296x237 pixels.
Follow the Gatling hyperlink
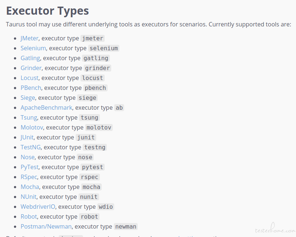pos(30,58)
